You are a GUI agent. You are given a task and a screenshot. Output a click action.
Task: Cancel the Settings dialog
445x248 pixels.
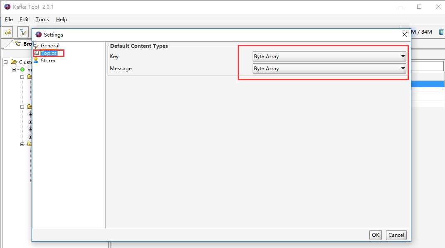[396, 235]
